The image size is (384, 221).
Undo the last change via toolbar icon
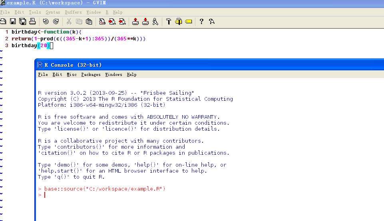click(46, 22)
